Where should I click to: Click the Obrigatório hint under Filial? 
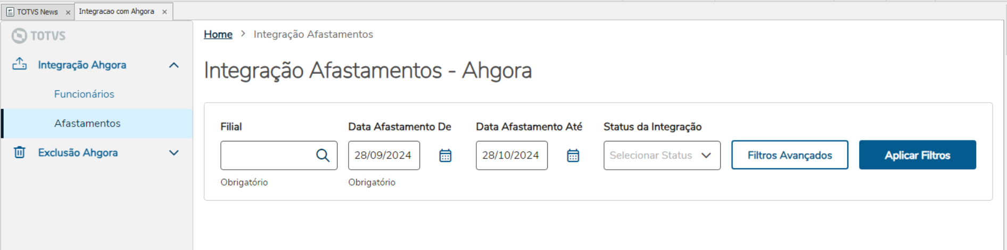244,182
